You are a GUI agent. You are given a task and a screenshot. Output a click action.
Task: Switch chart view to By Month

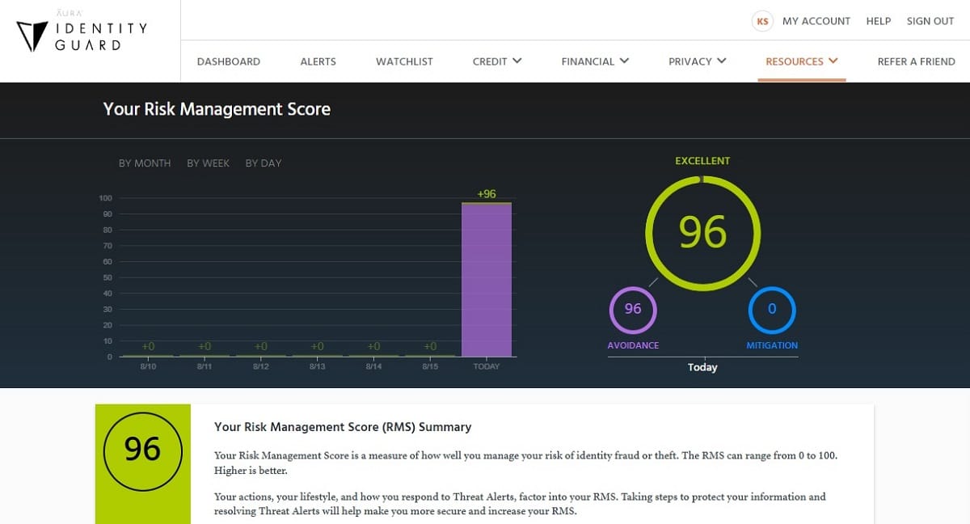click(145, 163)
